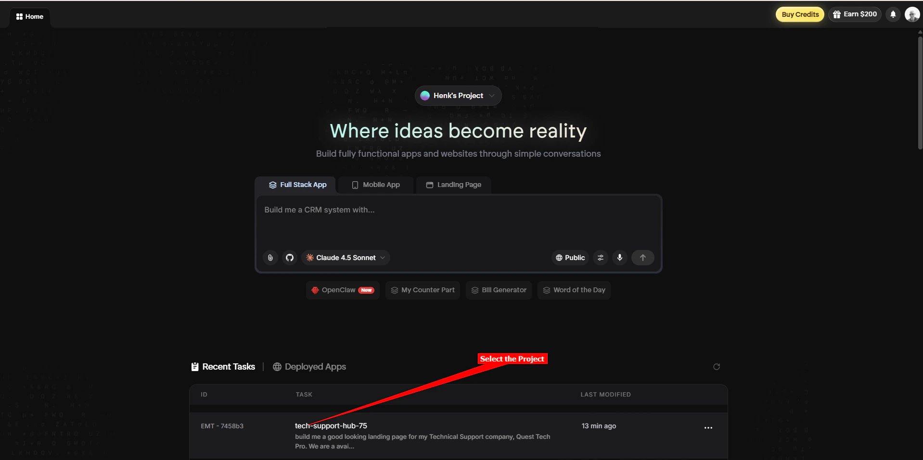This screenshot has width=923, height=460.
Task: Click the Earn $200 gift button
Action: 855,14
